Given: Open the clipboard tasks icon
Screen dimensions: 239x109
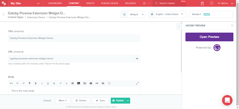Looking at the screenshot, I should pyautogui.click(x=202, y=3).
